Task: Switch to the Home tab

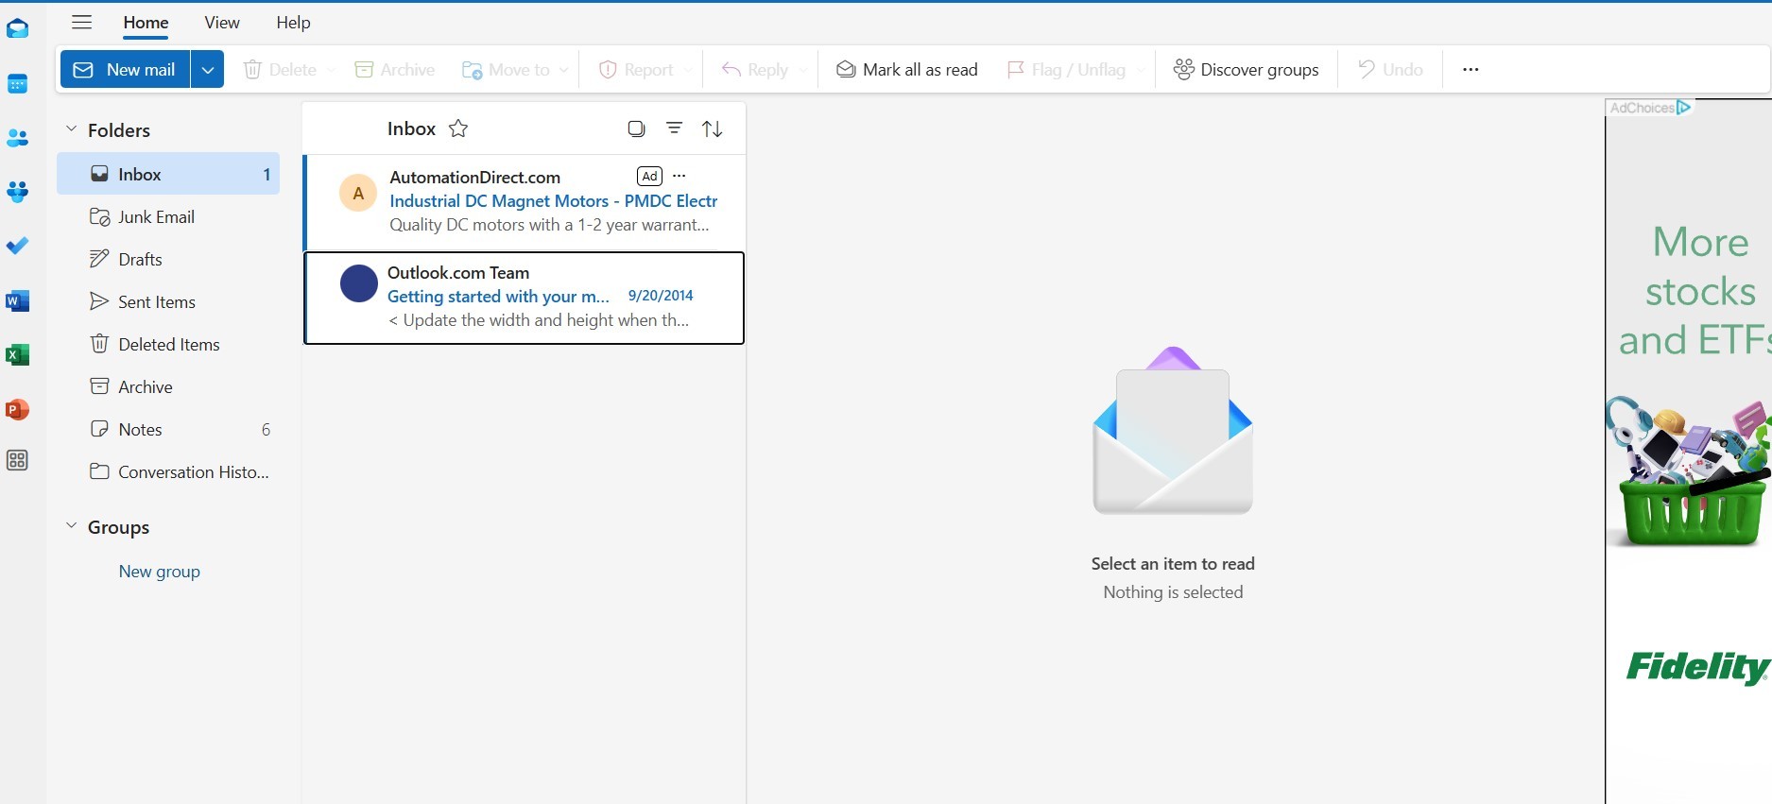Action: pyautogui.click(x=146, y=22)
